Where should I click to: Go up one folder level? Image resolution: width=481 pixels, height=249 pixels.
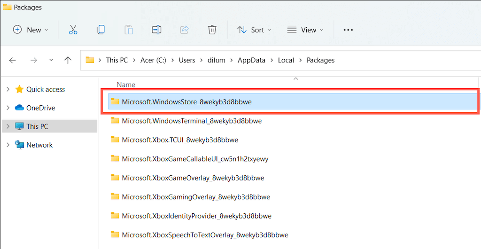(x=68, y=60)
